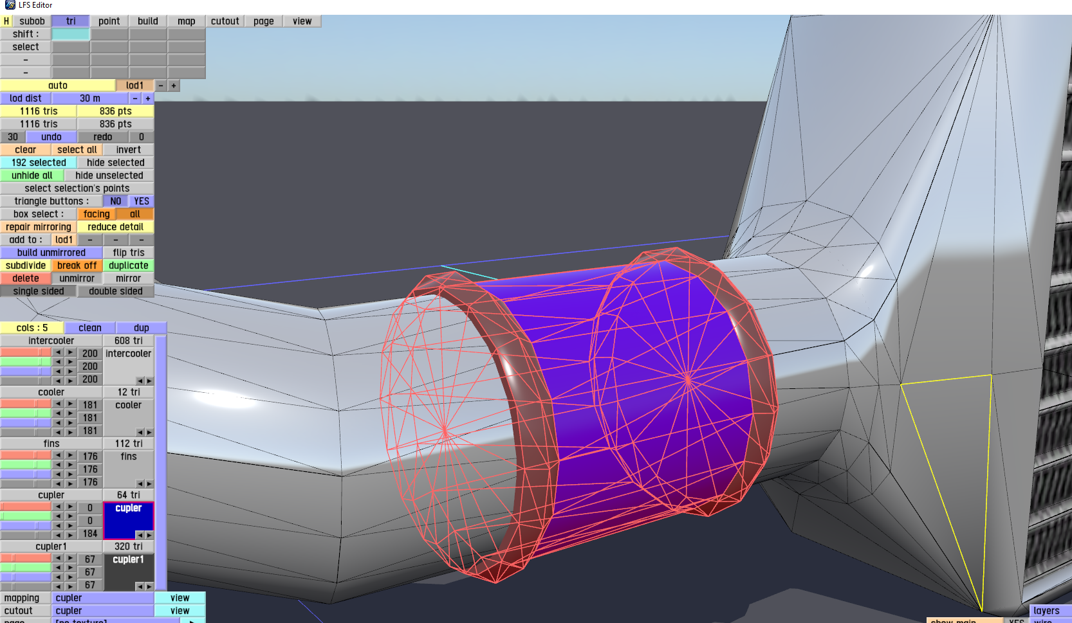Click left arrow on fins red slider

tap(58, 455)
